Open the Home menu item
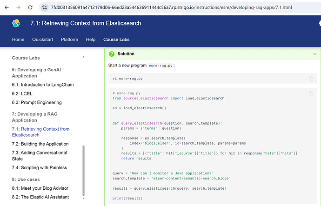The width and height of the screenshot is (321, 206). 18,40
